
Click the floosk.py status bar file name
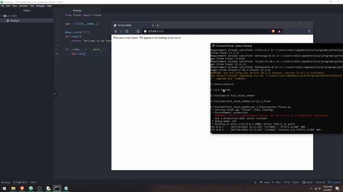point(6,182)
